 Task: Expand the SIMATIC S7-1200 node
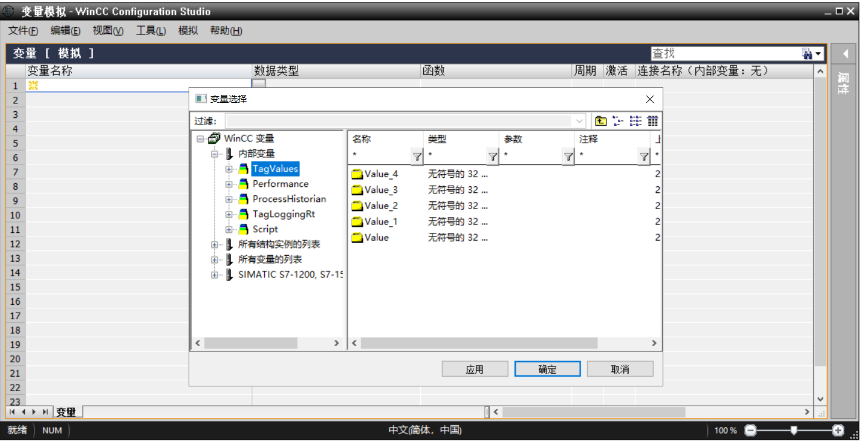tap(215, 275)
